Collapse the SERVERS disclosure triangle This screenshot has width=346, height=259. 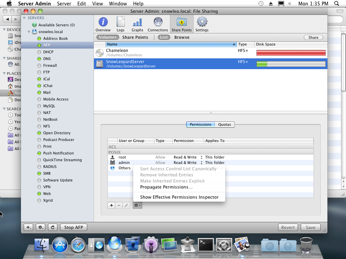(24, 18)
